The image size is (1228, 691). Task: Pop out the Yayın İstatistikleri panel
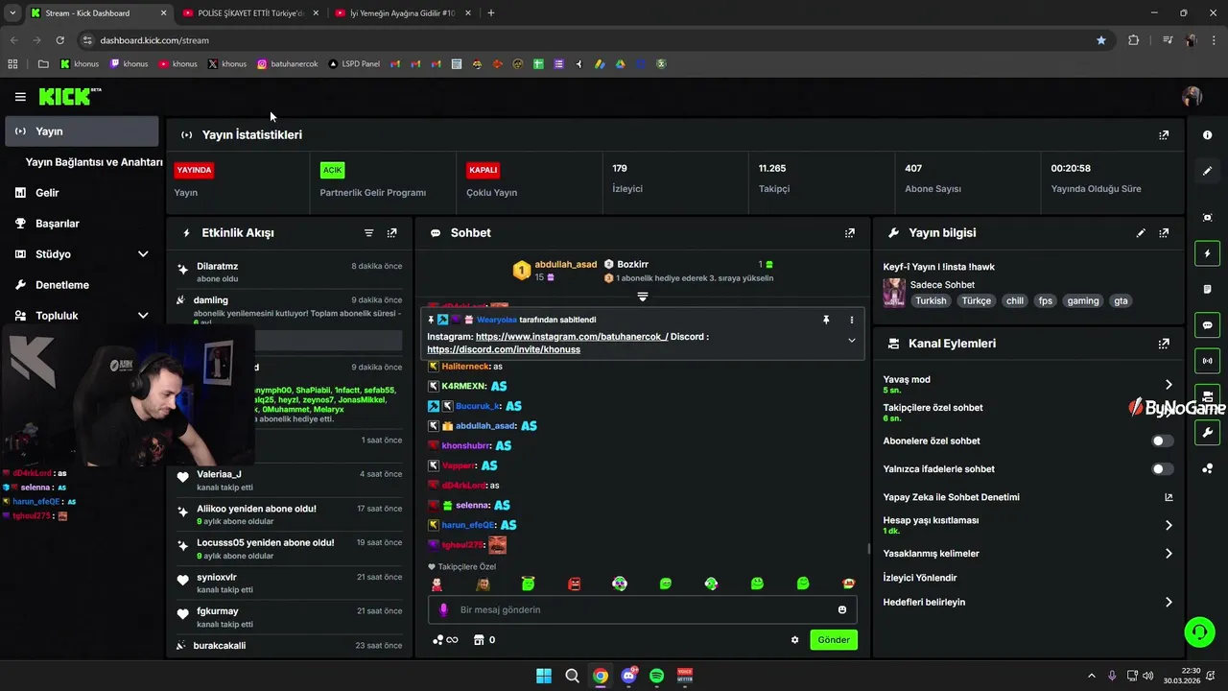tap(1164, 135)
